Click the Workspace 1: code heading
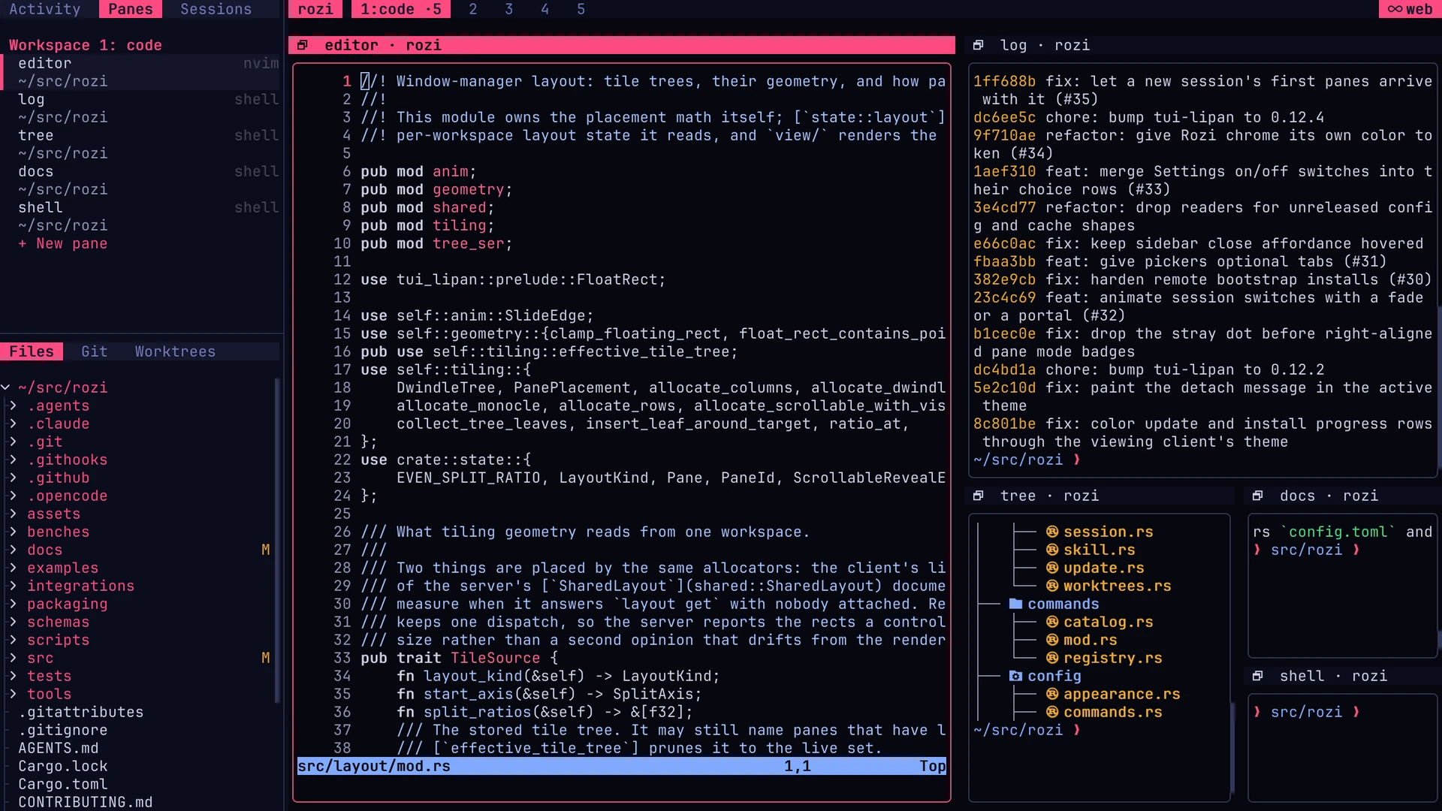1442x811 pixels. pyautogui.click(x=86, y=45)
